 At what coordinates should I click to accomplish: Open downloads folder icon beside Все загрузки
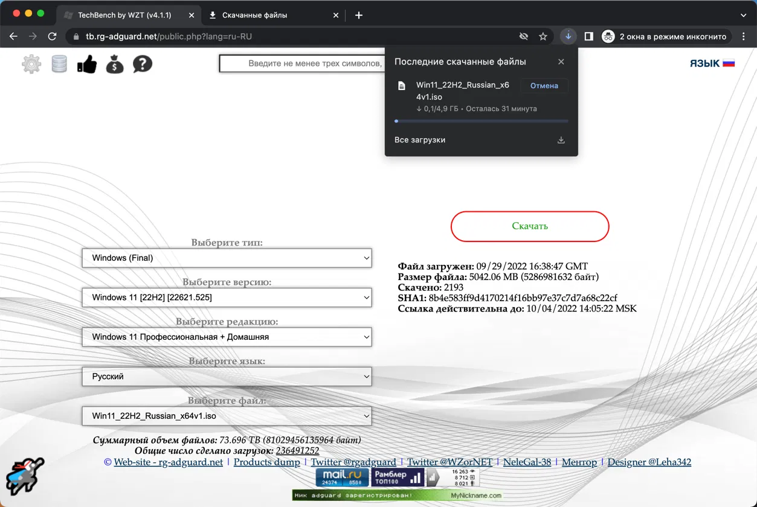(x=561, y=140)
